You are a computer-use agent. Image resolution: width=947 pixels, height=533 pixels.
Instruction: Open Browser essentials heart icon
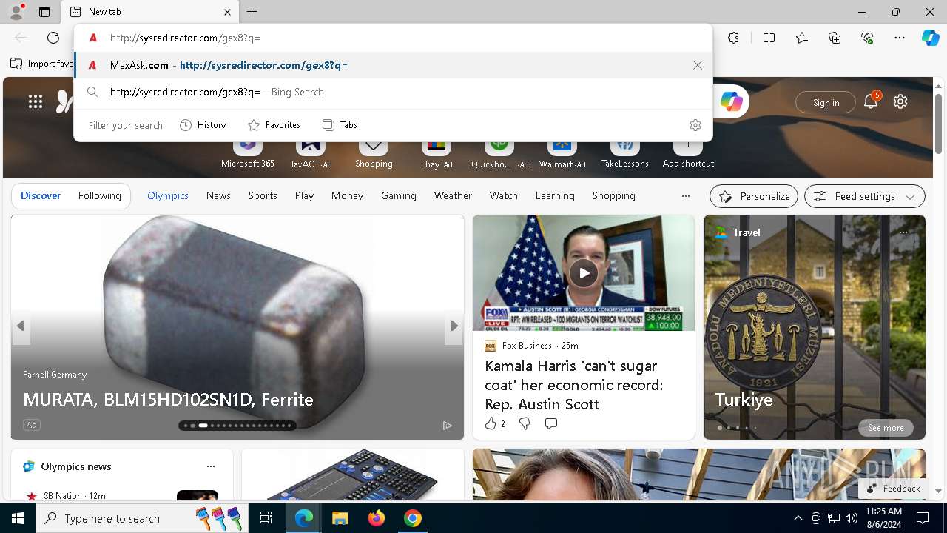[x=867, y=38]
